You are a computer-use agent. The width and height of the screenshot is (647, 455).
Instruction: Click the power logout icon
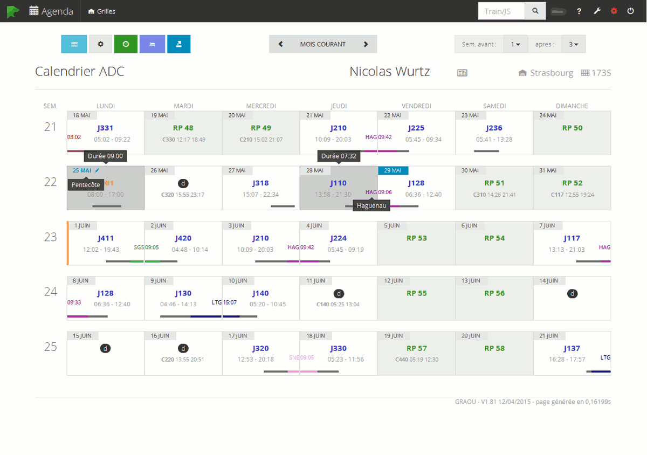pyautogui.click(x=631, y=11)
